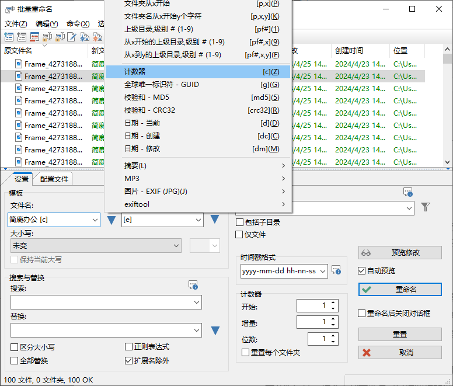This screenshot has width=453, height=386.
Task: Tick the 仅文件 checkbox
Action: pos(239,234)
